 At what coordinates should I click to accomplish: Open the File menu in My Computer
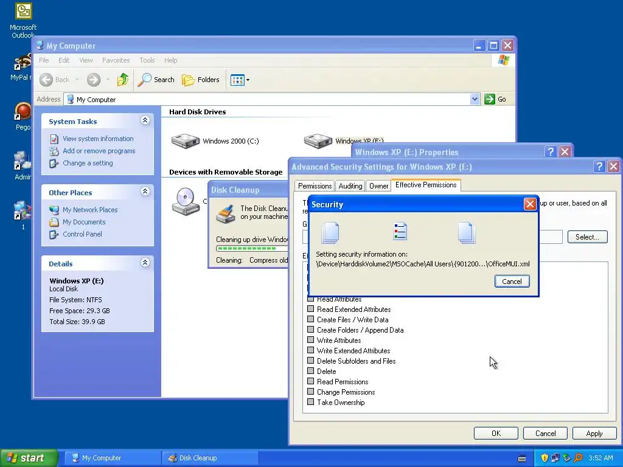[x=44, y=60]
